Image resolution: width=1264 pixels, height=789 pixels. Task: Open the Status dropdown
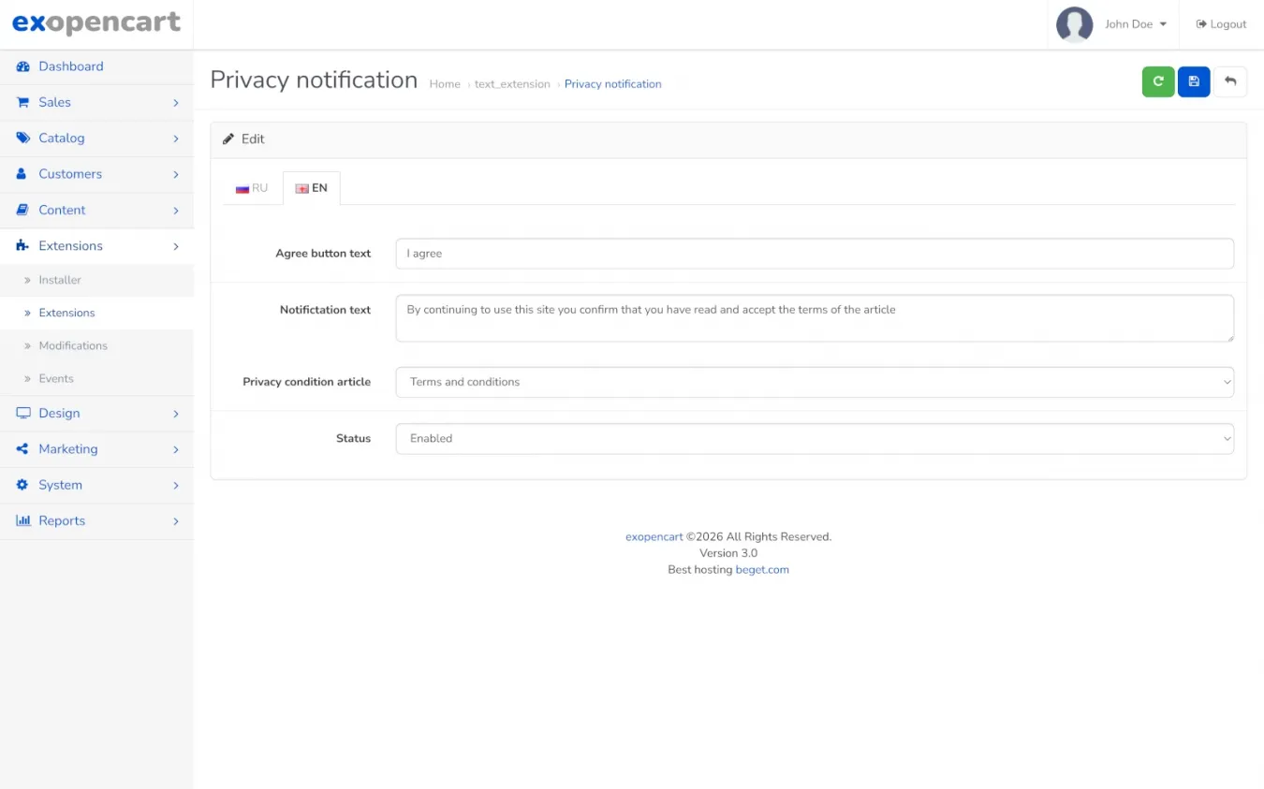pyautogui.click(x=814, y=438)
